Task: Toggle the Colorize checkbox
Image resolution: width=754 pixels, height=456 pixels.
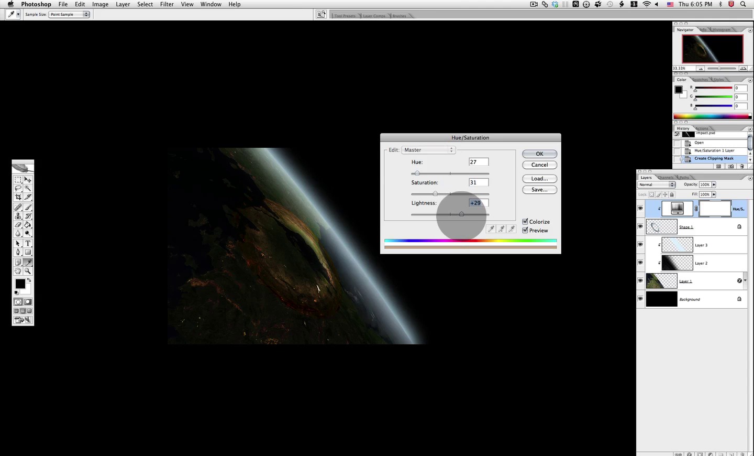Action: point(525,222)
